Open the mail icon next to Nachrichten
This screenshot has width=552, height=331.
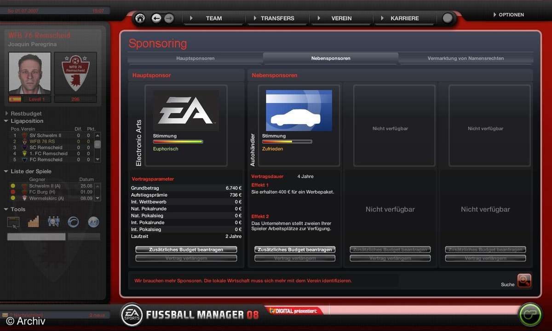pos(5,315)
